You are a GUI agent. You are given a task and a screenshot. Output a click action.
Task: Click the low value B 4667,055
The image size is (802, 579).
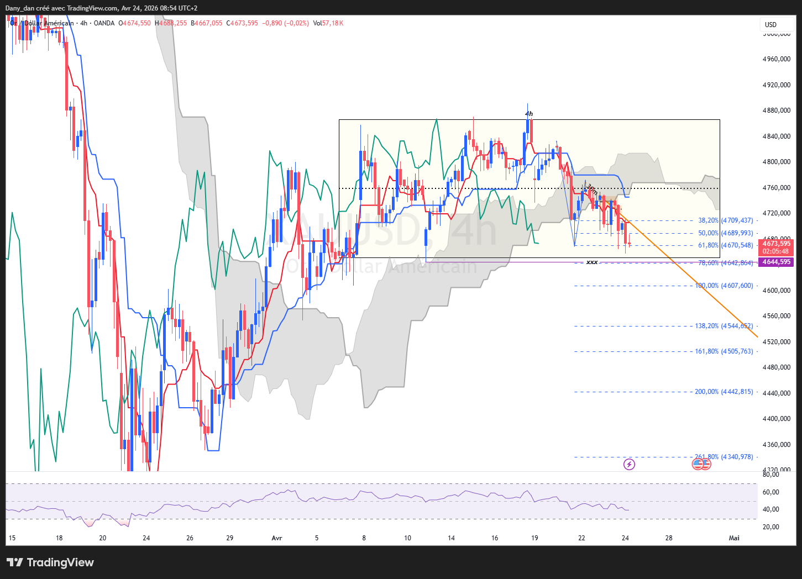[207, 23]
